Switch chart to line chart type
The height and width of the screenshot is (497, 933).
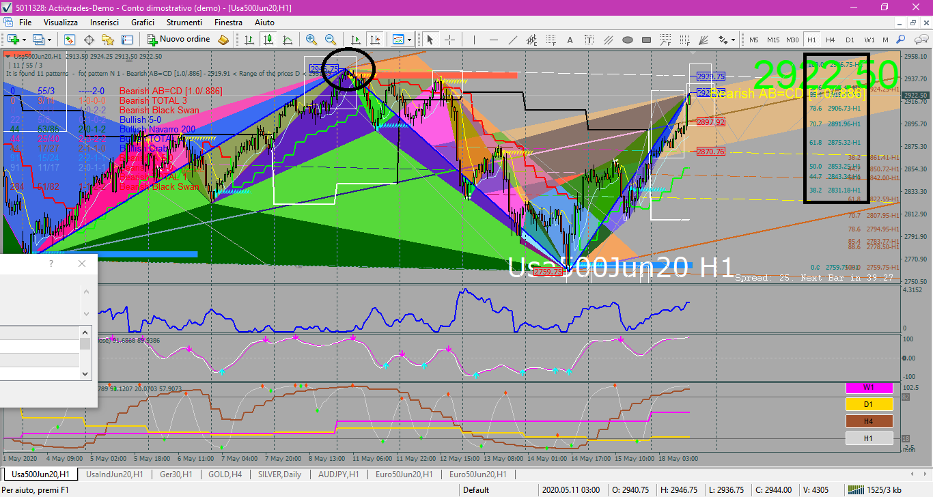tap(288, 40)
